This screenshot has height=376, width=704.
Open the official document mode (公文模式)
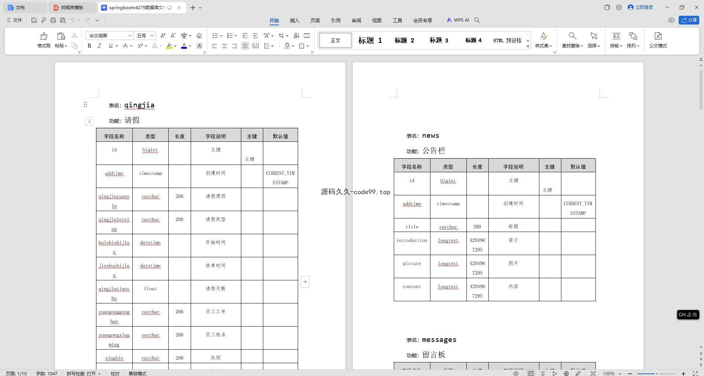(658, 40)
